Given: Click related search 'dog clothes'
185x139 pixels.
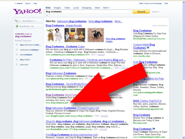Looking at the screenshot, I should pos(25,60).
